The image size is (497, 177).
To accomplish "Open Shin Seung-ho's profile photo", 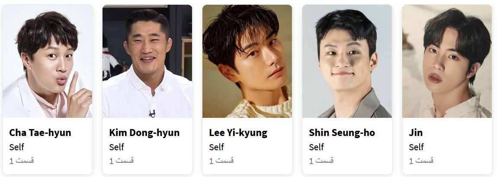I will point(347,61).
